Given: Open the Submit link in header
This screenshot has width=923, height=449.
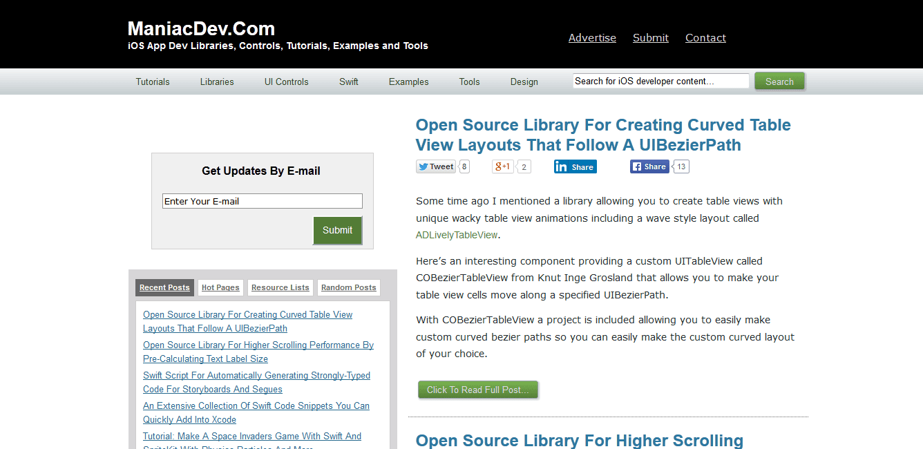Looking at the screenshot, I should point(651,38).
